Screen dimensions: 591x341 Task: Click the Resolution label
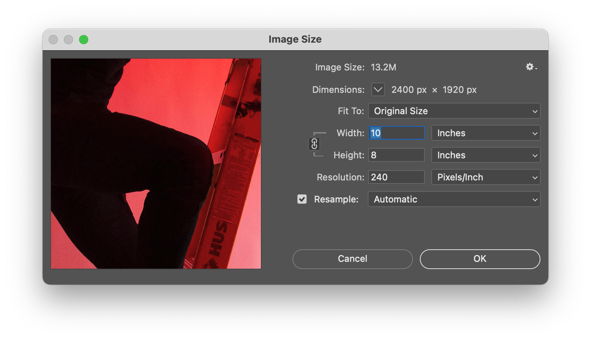click(x=340, y=177)
